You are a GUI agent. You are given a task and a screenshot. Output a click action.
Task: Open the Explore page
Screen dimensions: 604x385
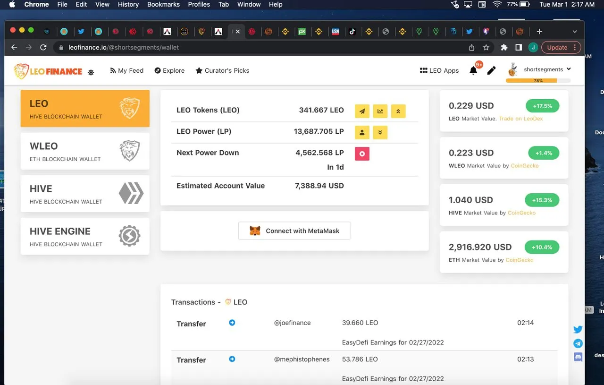point(169,70)
